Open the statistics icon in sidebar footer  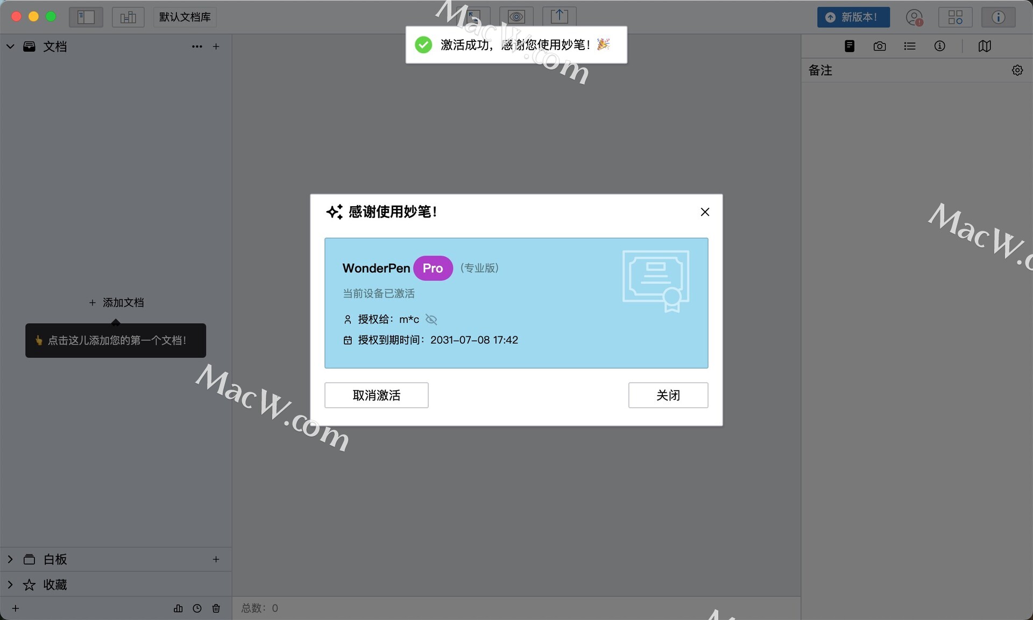(x=178, y=608)
